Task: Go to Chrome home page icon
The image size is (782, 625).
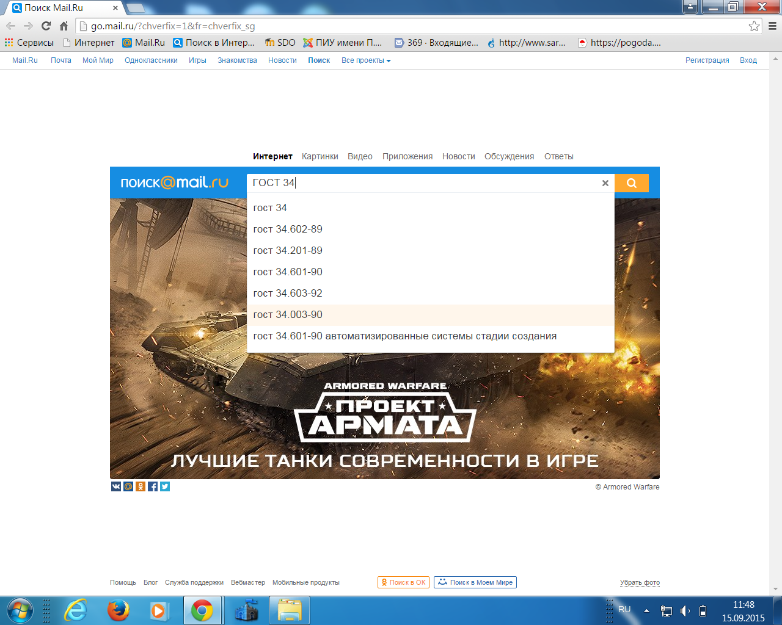Action: point(64,26)
